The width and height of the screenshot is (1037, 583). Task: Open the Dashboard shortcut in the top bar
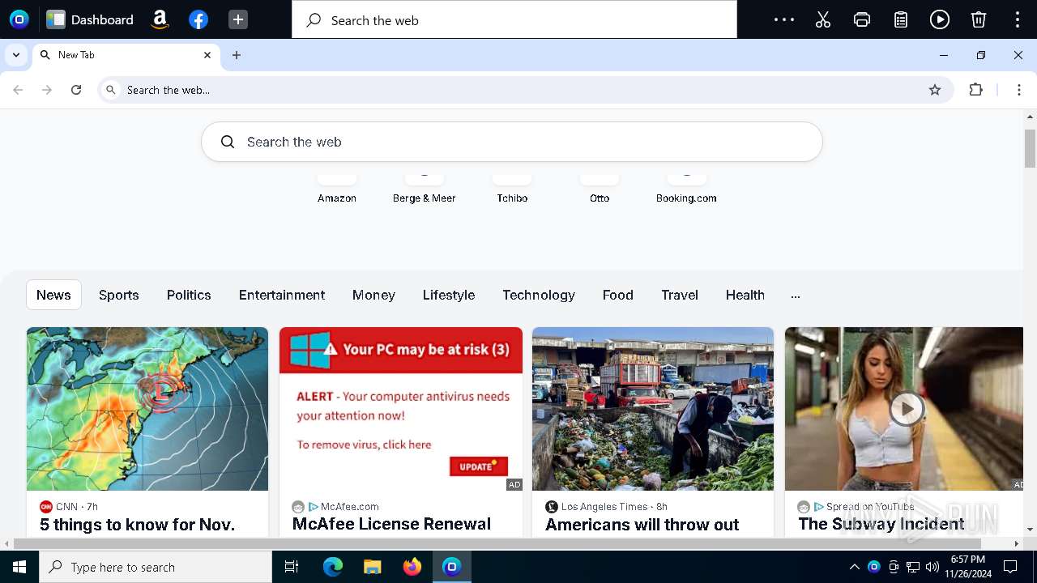89,19
